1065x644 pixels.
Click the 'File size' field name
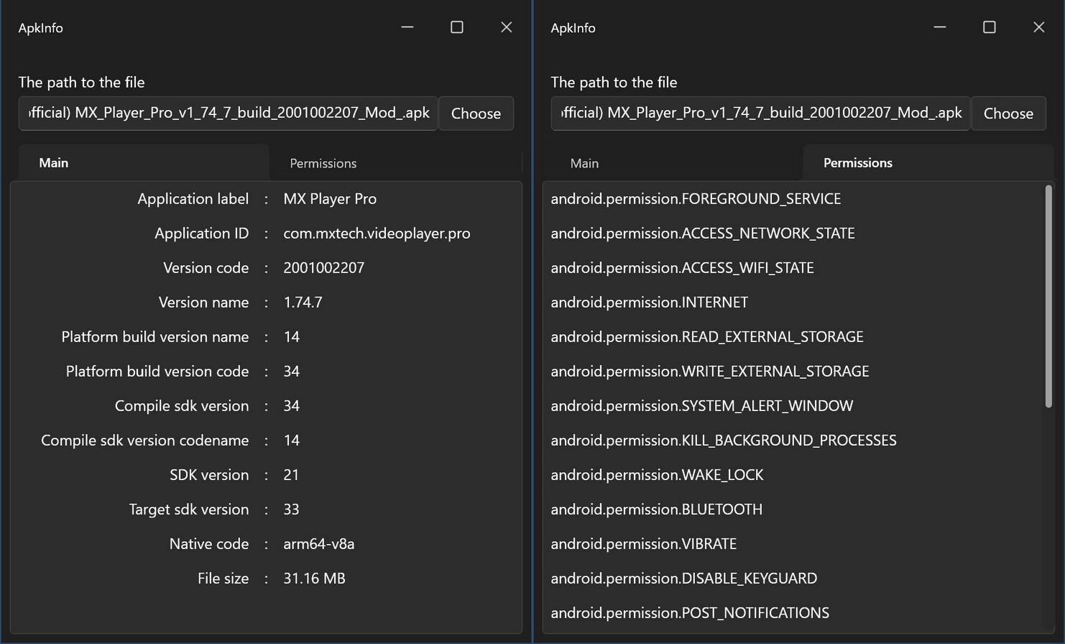[223, 579]
